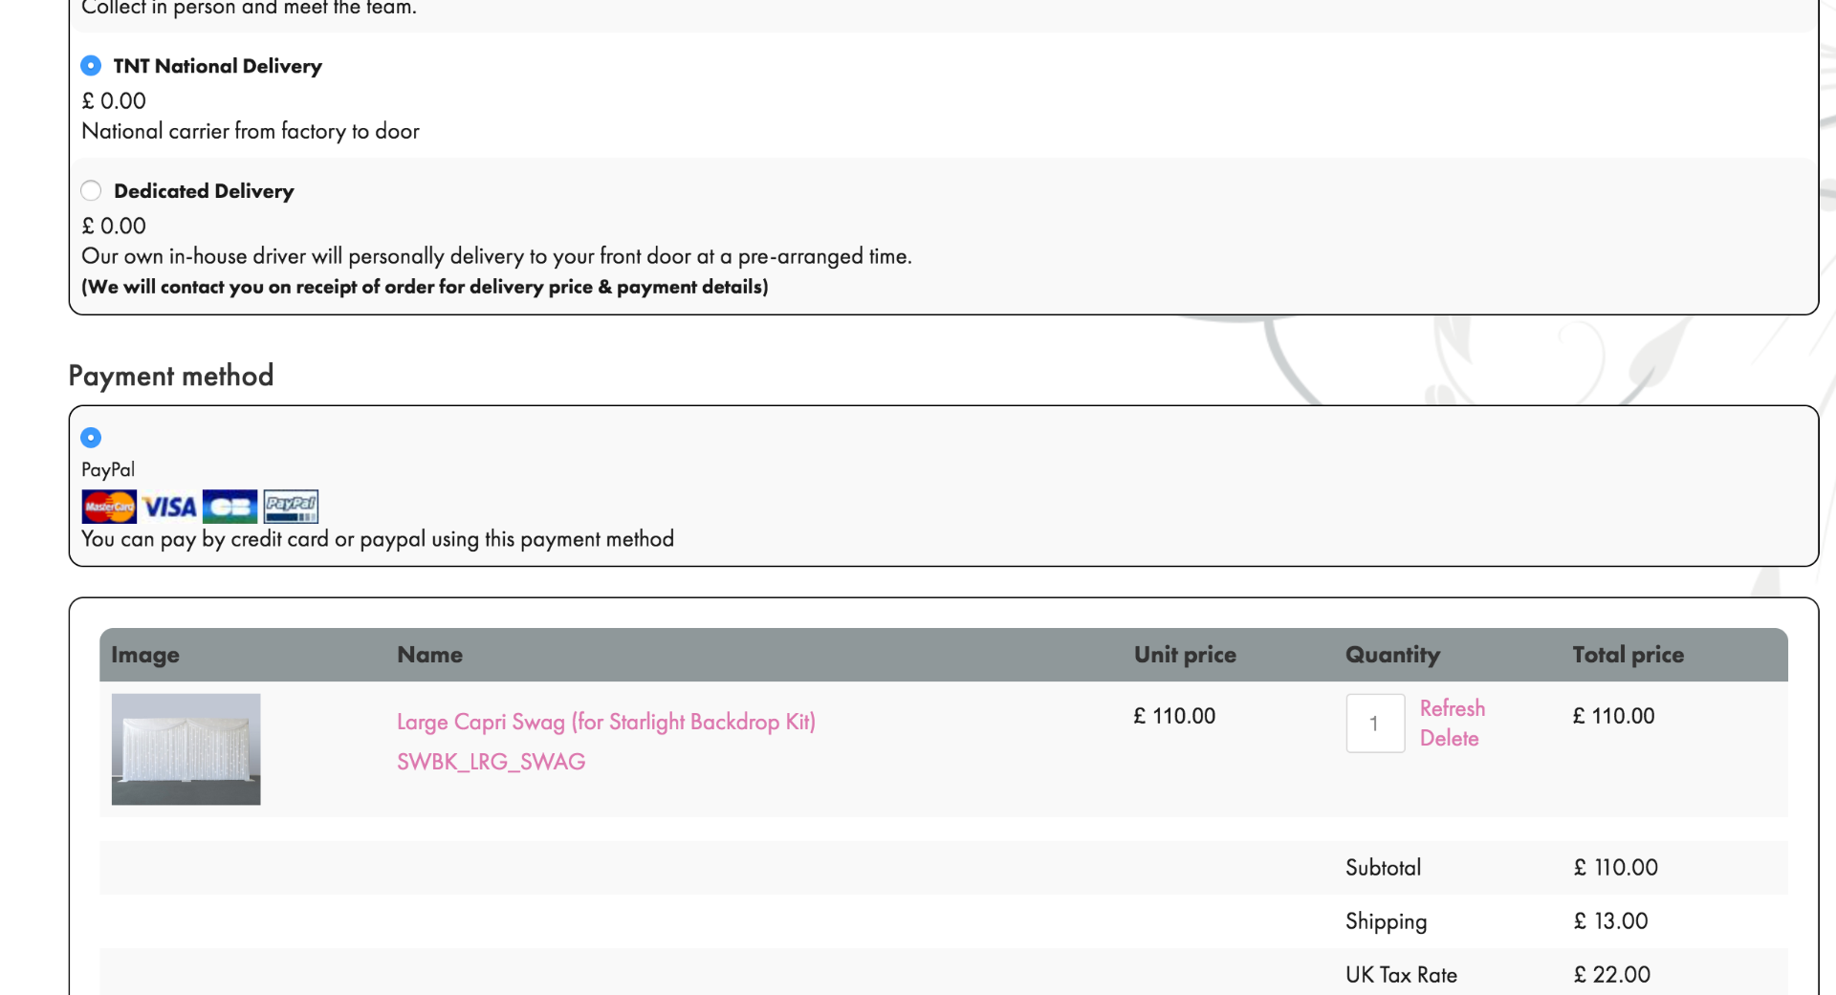Open the Large Capri Swag product link
The width and height of the screenshot is (1836, 995).
tap(606, 722)
